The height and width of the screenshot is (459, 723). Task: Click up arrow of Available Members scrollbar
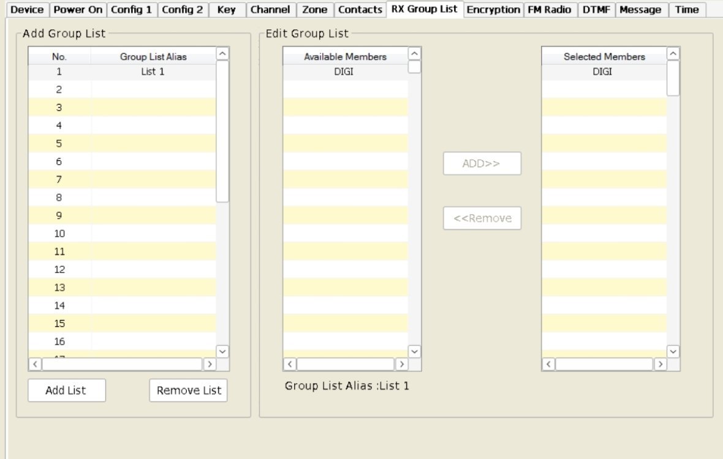click(415, 54)
